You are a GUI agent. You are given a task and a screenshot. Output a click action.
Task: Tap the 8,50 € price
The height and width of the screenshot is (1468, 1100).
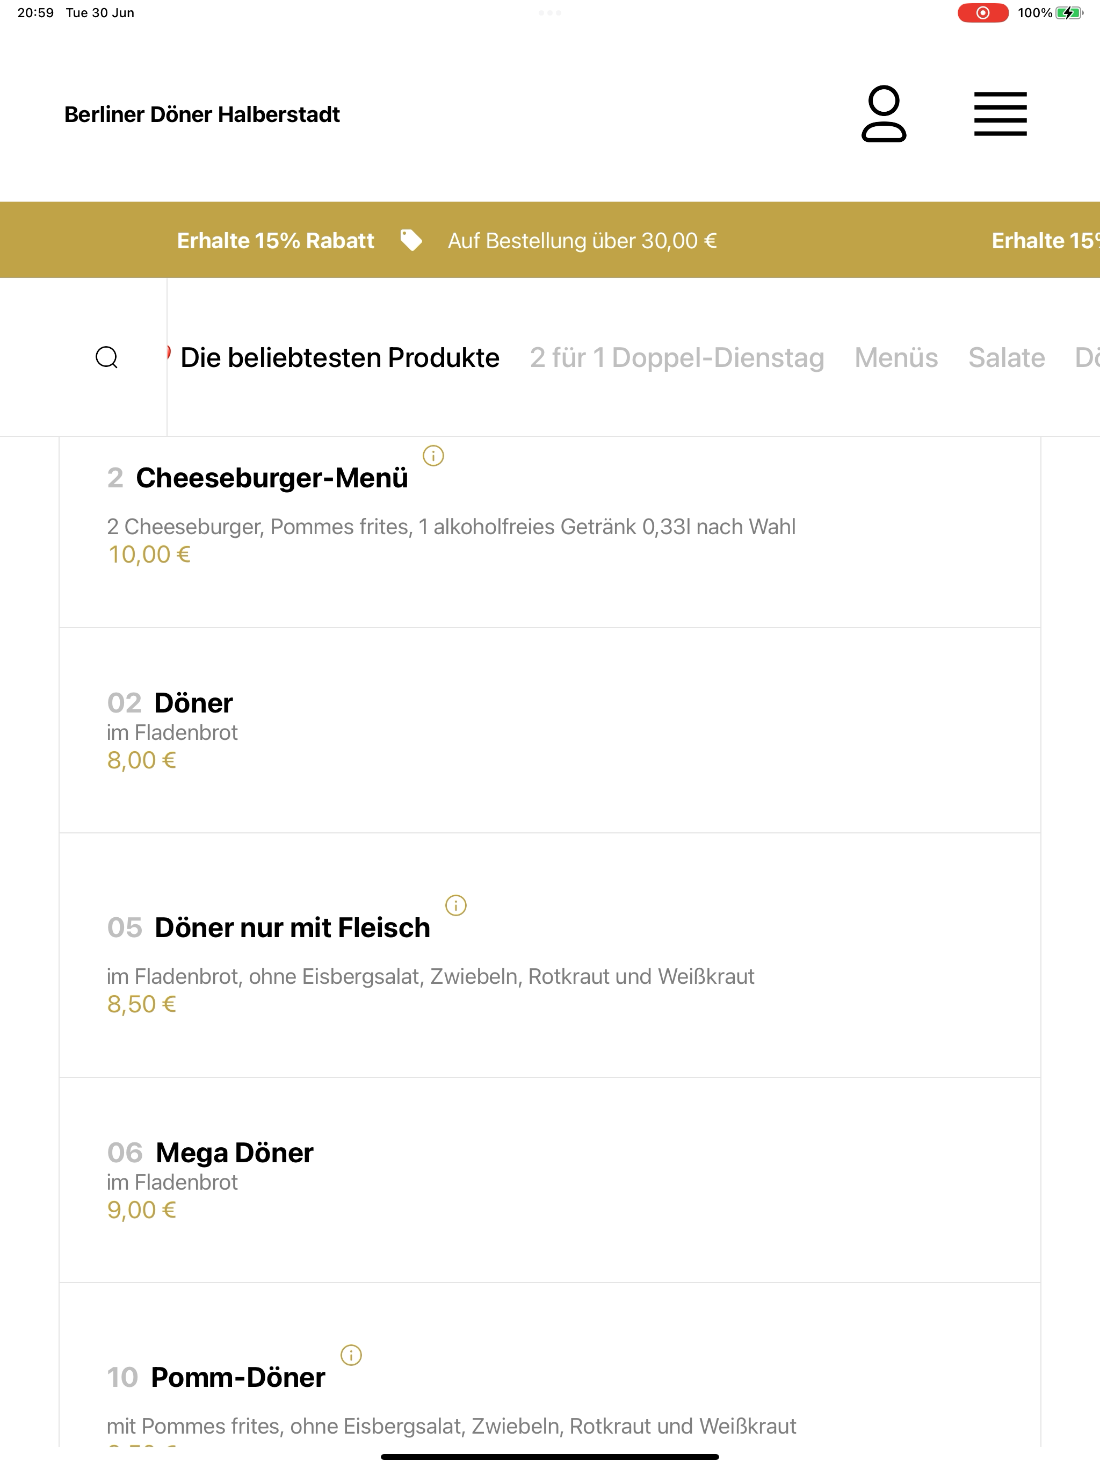click(x=141, y=1004)
